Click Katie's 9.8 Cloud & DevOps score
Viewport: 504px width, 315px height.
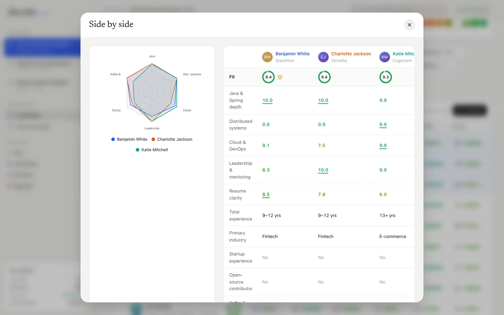383,146
